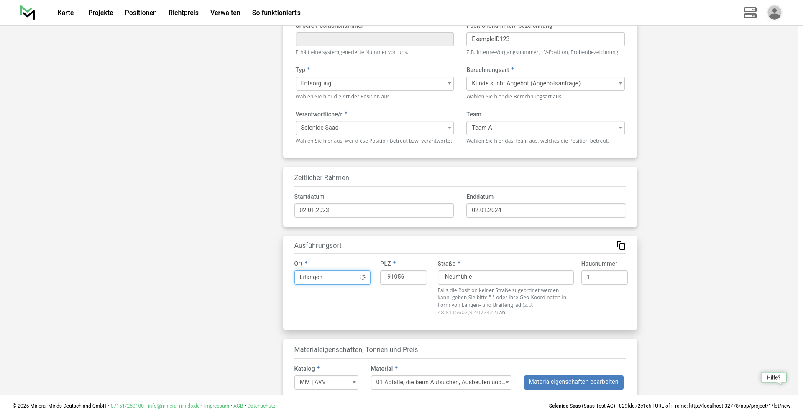803x416 pixels.
Task: Go to the Karte menu item
Action: tap(66, 13)
